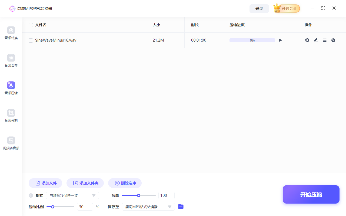346x216 pixels.
Task: Click the 开始压缩 start compression button
Action: (311, 194)
